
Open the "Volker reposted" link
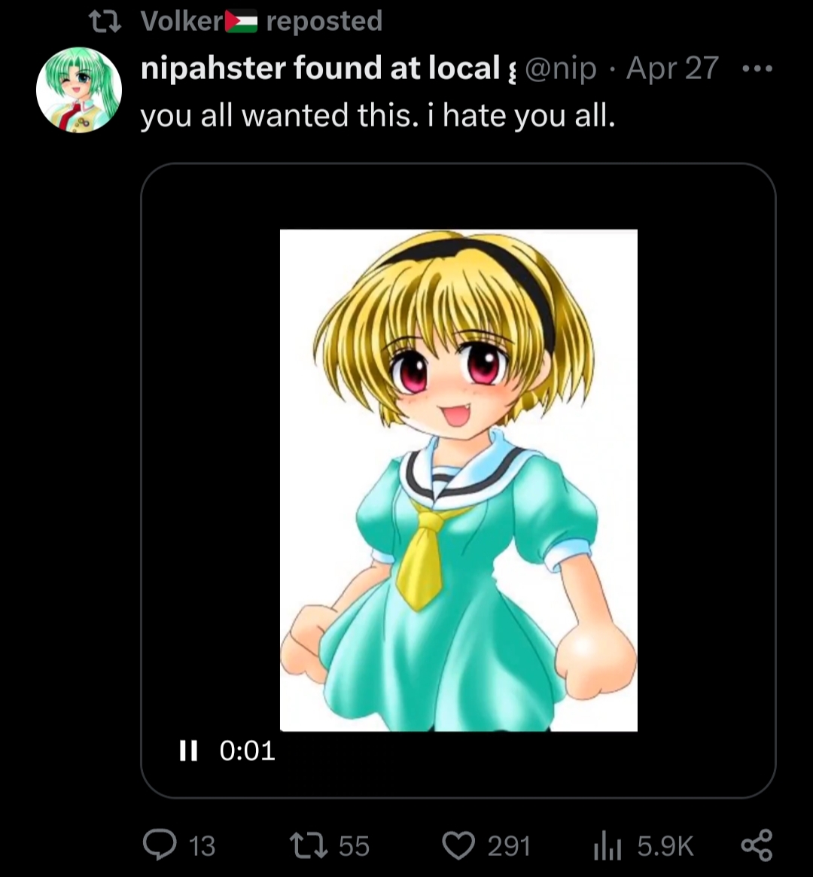coord(261,21)
